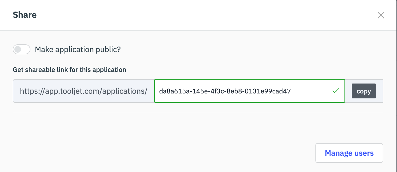397x172 pixels.
Task: Click the https://app.tooljet.com/applications/ URL prefix
Action: (x=83, y=91)
